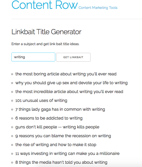142x167 pixels.
Task: Click '11 ways investing in writing' title
Action: 67,154
